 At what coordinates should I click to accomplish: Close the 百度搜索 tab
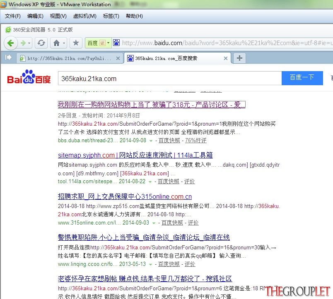[x=226, y=58]
